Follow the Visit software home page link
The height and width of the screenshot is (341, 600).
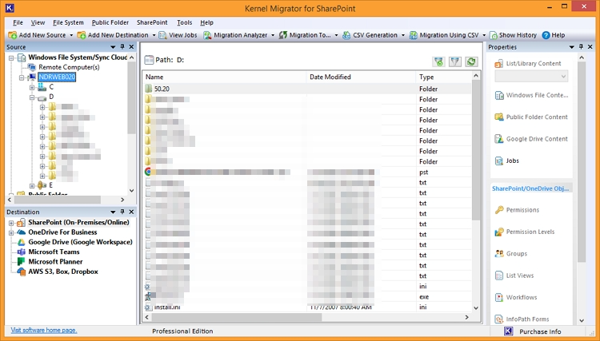(44, 330)
